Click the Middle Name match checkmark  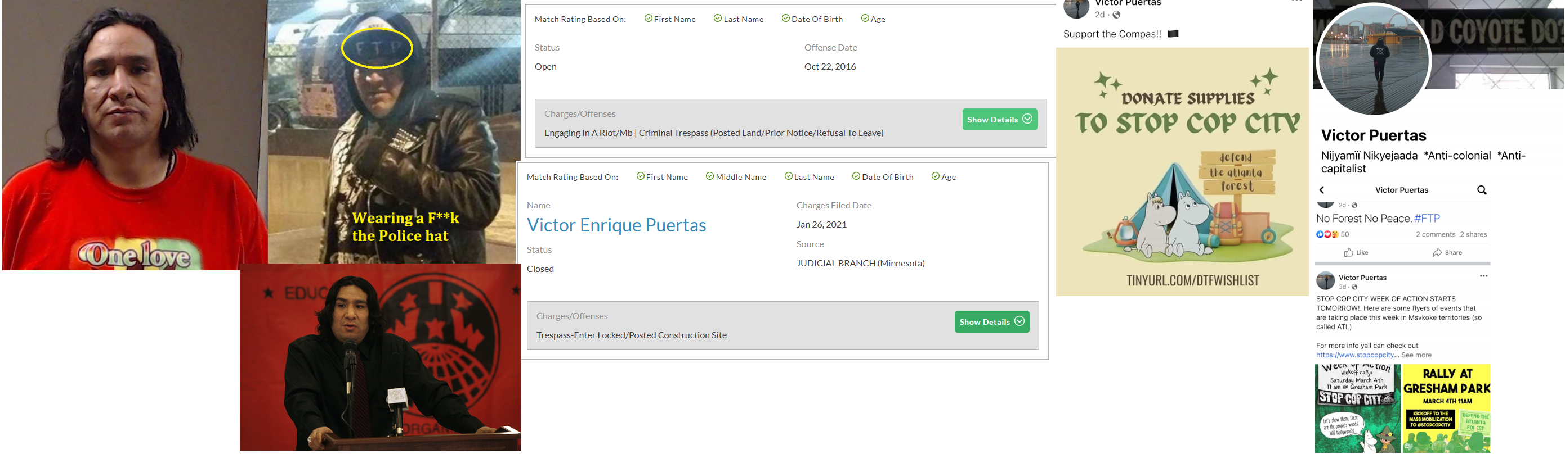[709, 176]
